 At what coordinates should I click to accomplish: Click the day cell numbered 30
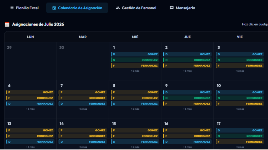(x=83, y=61)
